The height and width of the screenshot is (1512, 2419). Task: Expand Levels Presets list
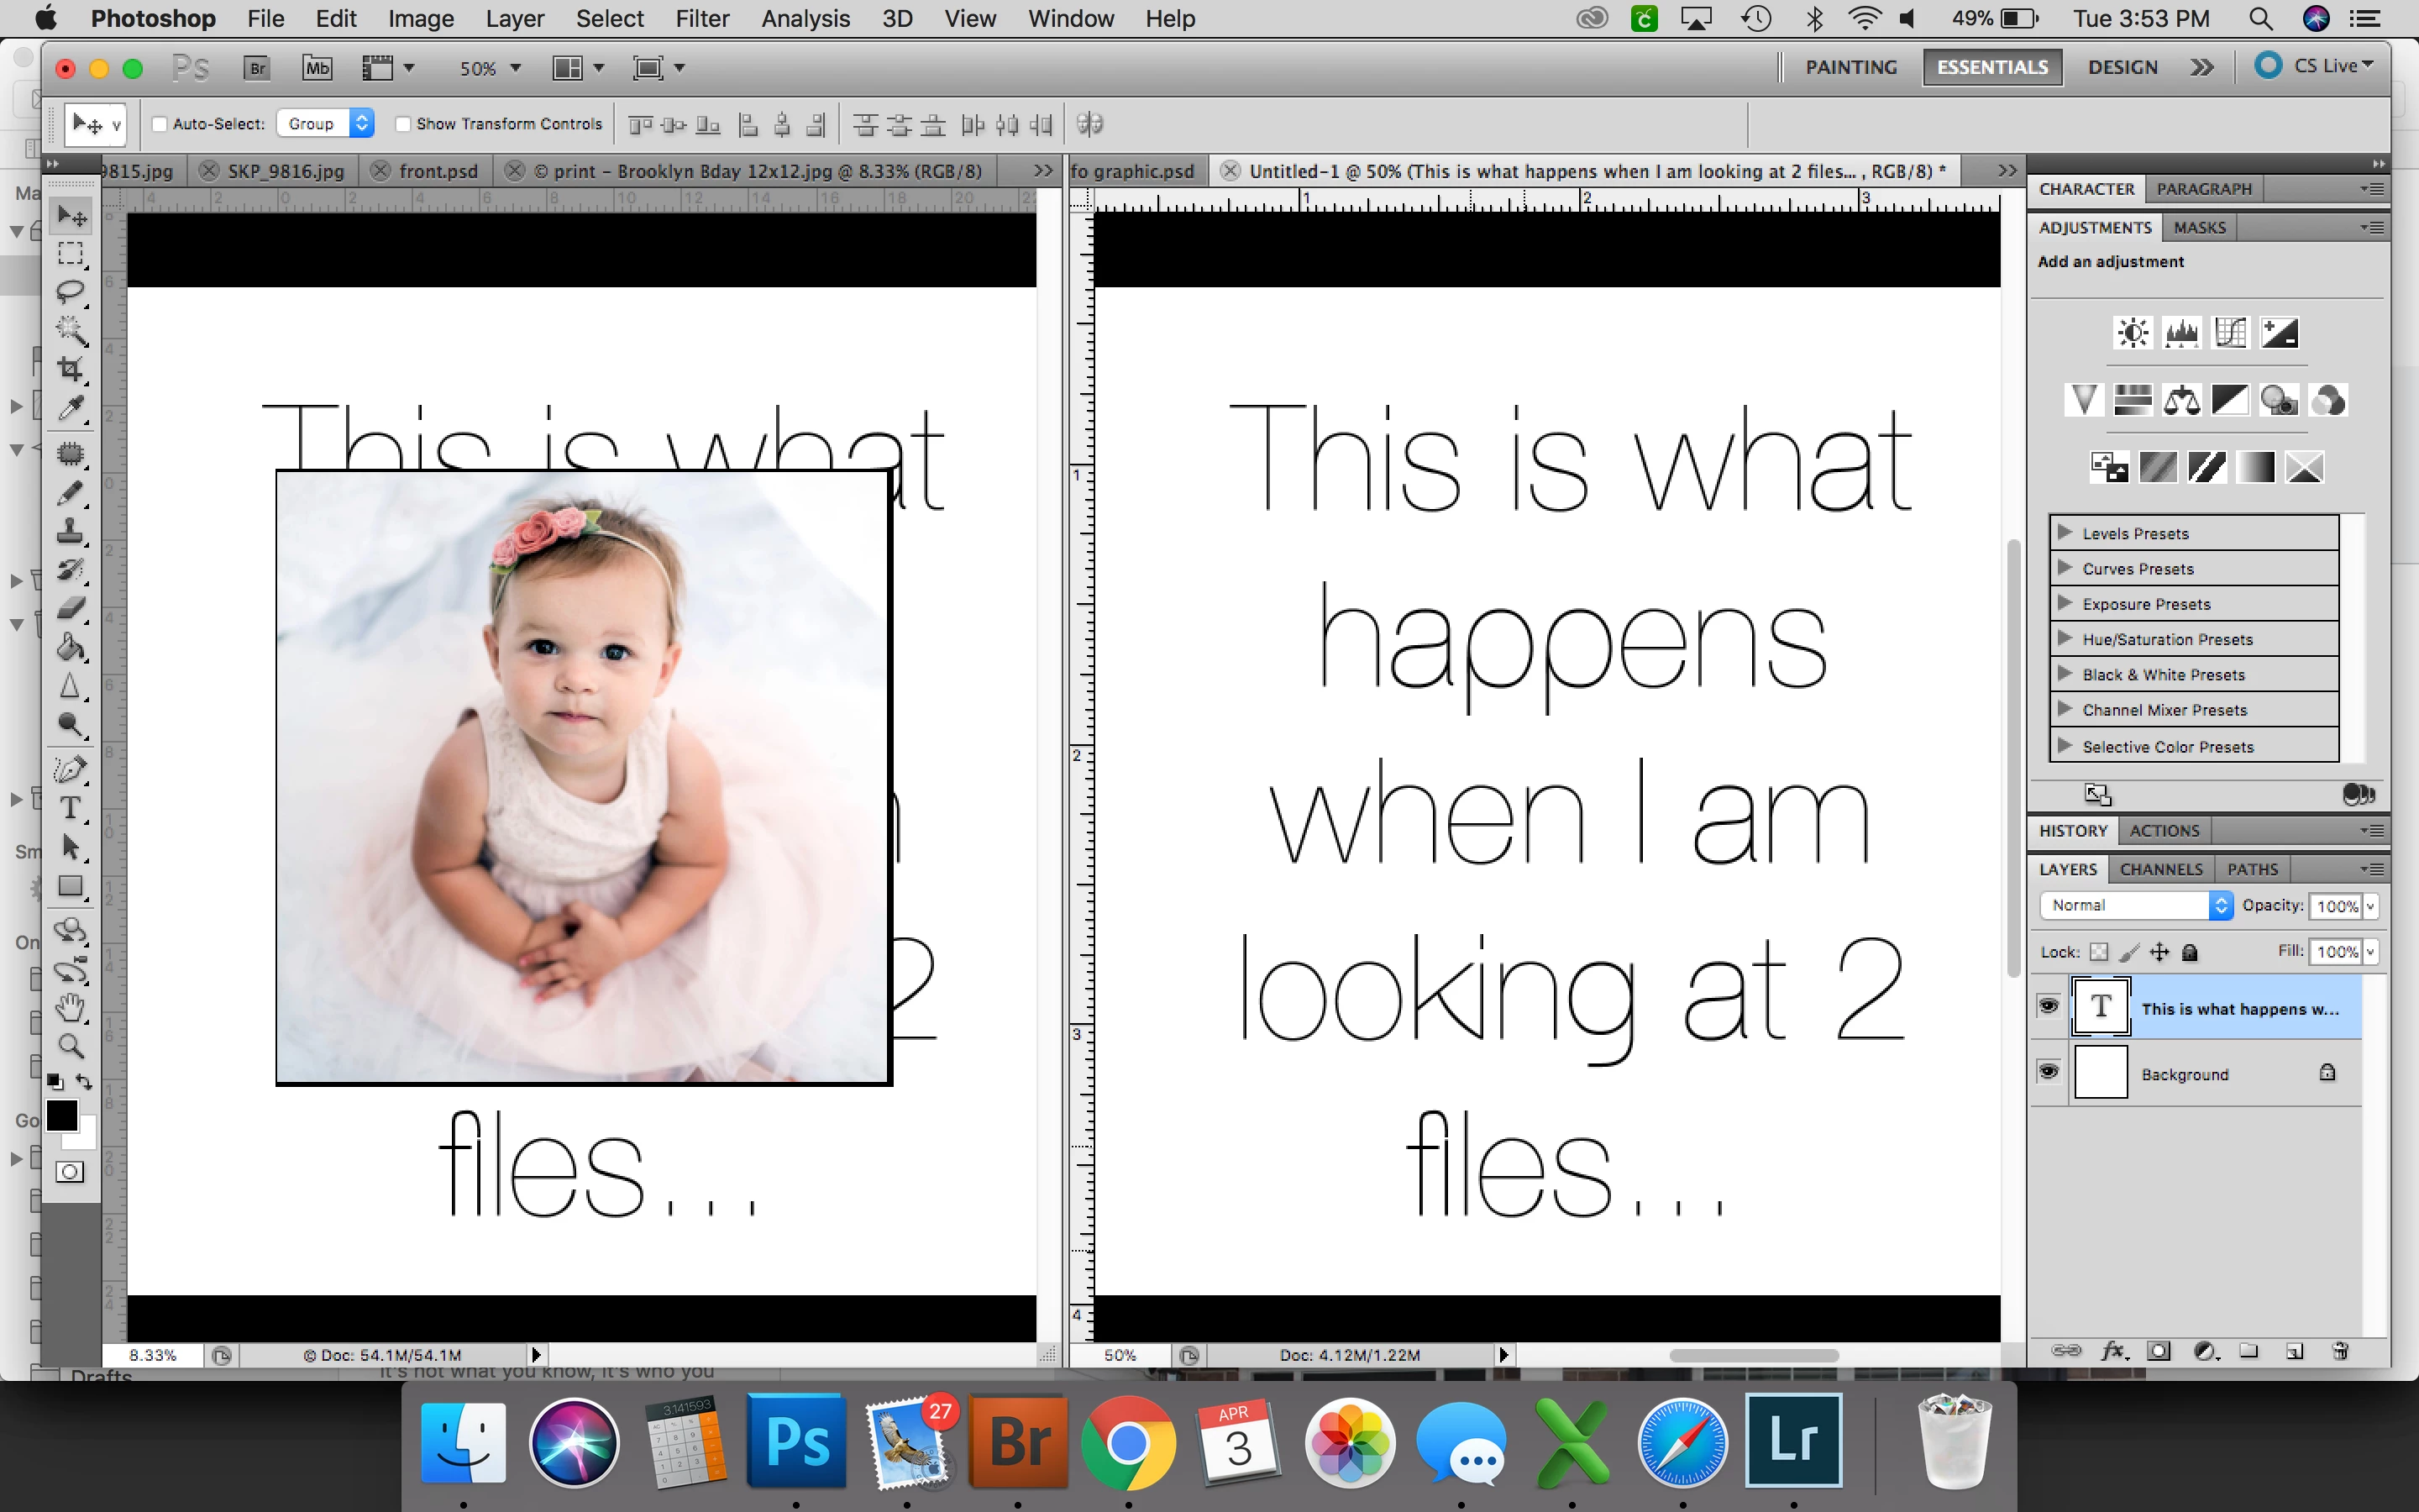2065,533
